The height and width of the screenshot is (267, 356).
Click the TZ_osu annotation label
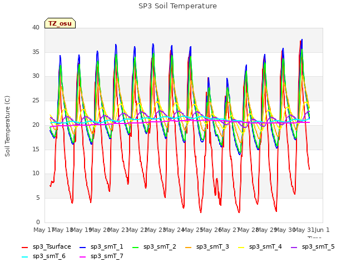click(60, 23)
